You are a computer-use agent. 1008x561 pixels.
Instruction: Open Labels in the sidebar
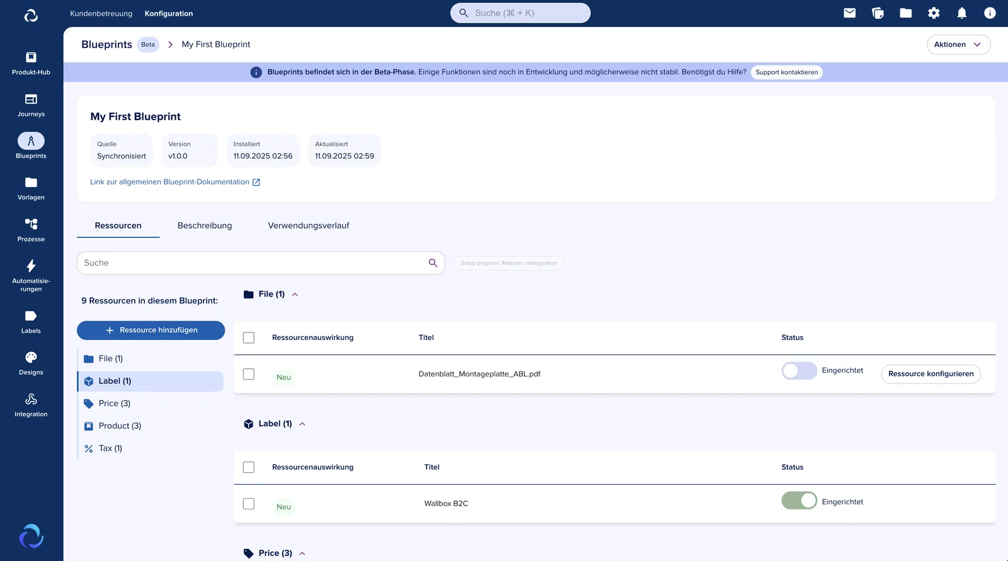[31, 322]
